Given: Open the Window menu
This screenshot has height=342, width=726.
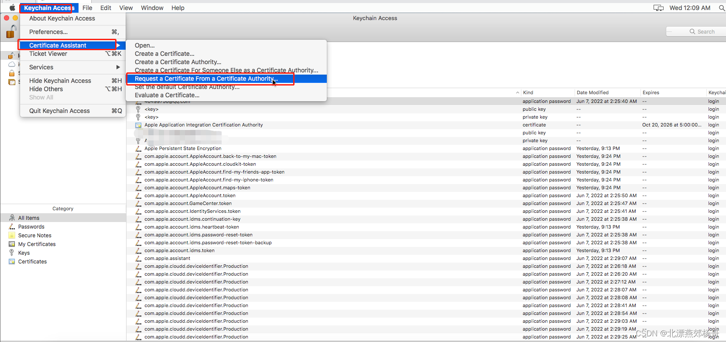Looking at the screenshot, I should click(x=152, y=8).
